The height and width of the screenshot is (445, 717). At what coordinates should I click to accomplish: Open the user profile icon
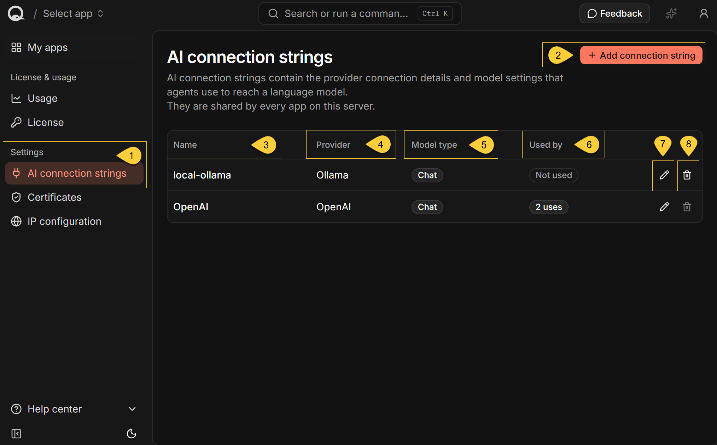(x=704, y=13)
